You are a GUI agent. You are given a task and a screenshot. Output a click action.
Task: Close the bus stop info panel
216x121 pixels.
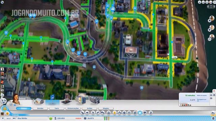pyautogui.click(x=214, y=91)
